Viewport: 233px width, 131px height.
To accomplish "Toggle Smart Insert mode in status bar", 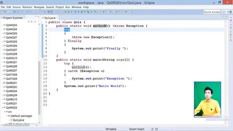I will pyautogui.click(x=137, y=129).
